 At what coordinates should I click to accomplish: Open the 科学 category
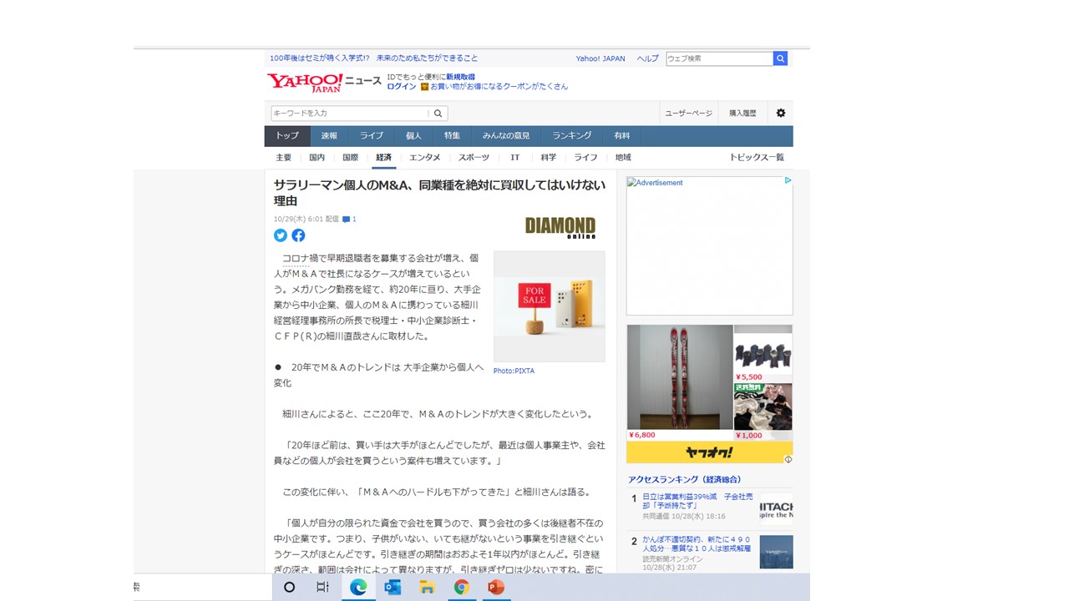coord(549,158)
